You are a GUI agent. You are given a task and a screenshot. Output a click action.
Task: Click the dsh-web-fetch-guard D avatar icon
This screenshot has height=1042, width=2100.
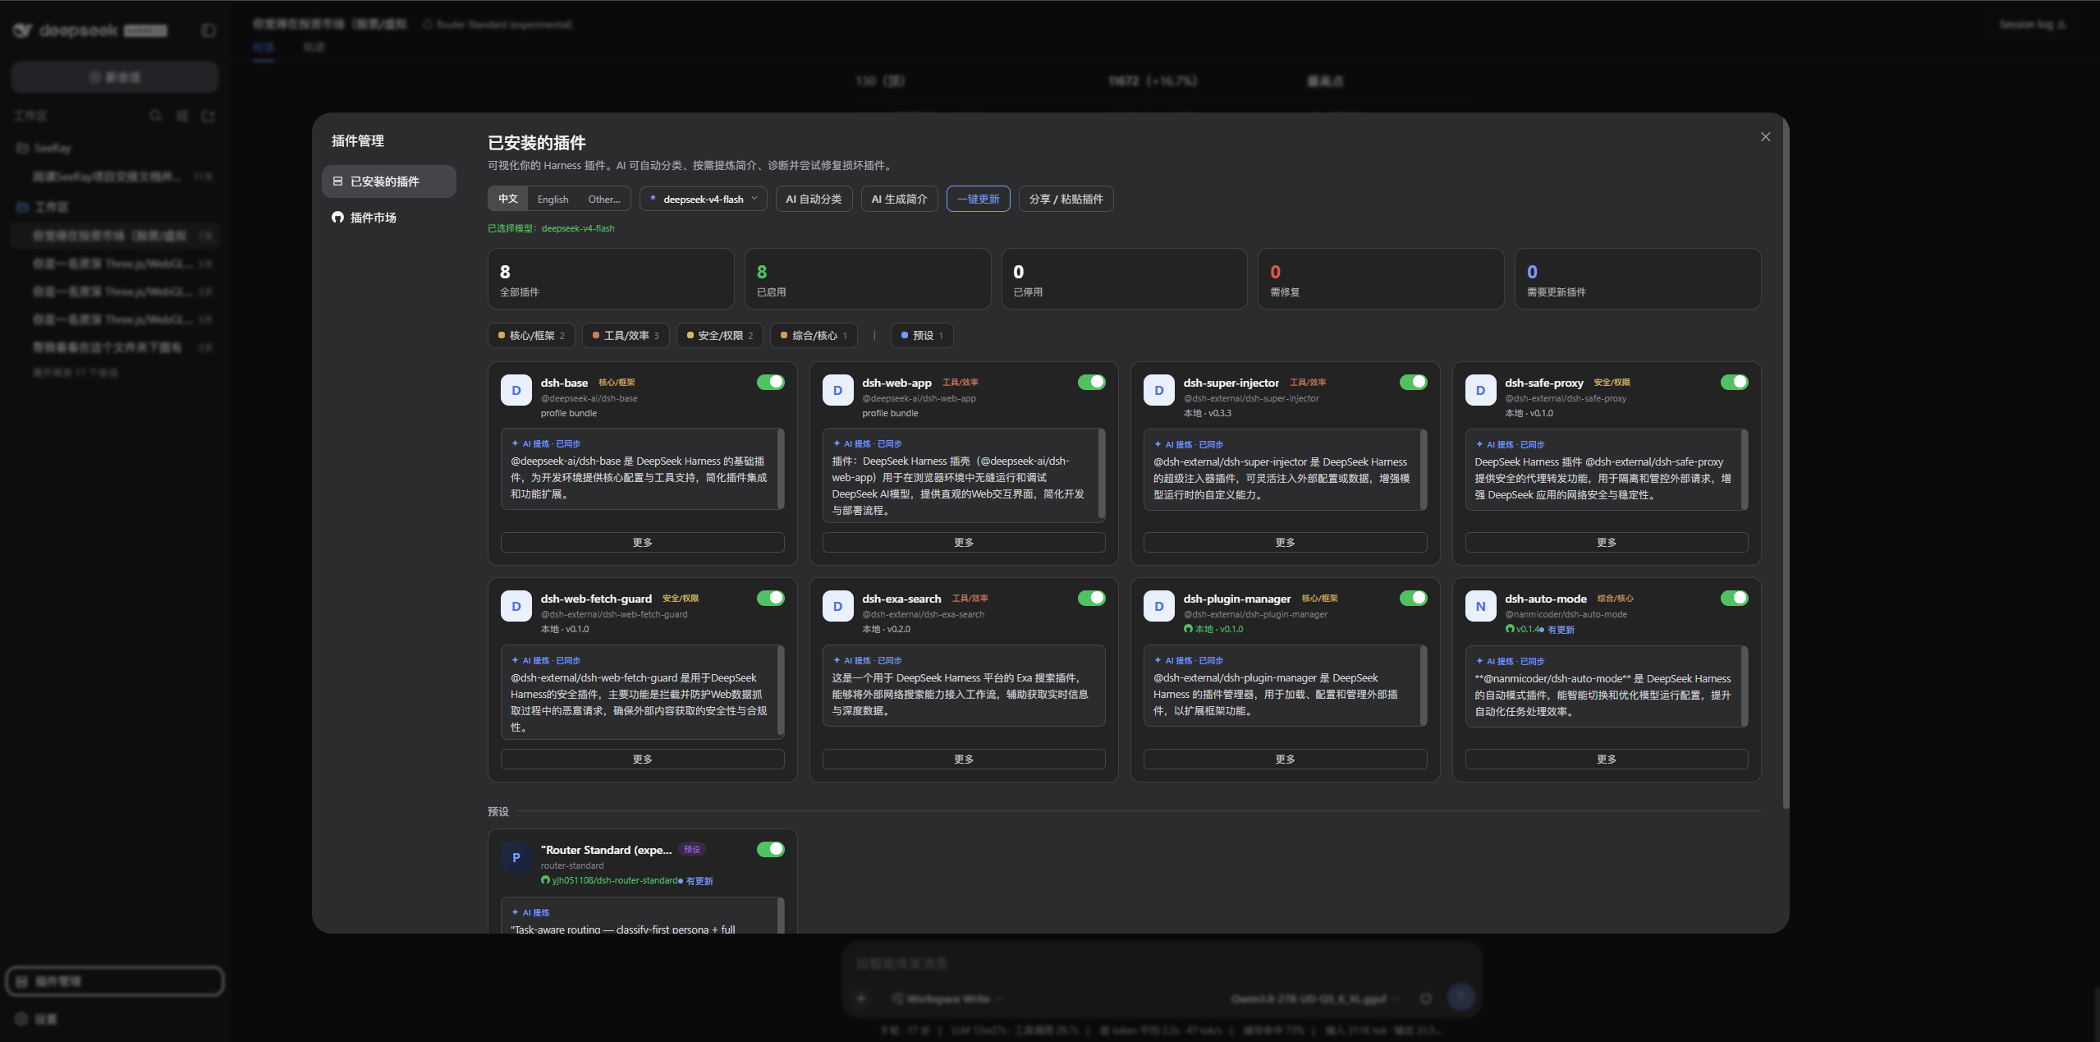[516, 606]
